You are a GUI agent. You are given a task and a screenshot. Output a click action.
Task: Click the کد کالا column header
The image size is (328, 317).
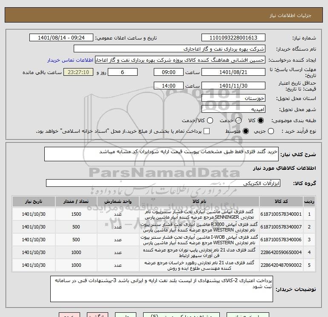[281, 201]
